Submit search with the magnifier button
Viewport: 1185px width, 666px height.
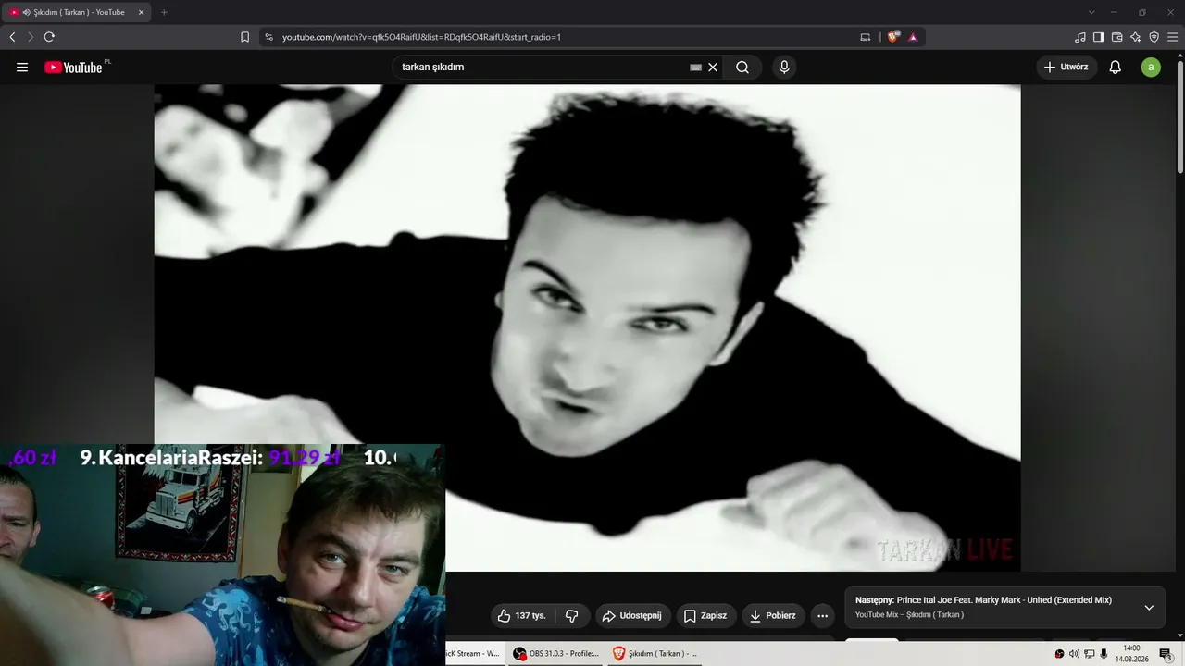[742, 68]
